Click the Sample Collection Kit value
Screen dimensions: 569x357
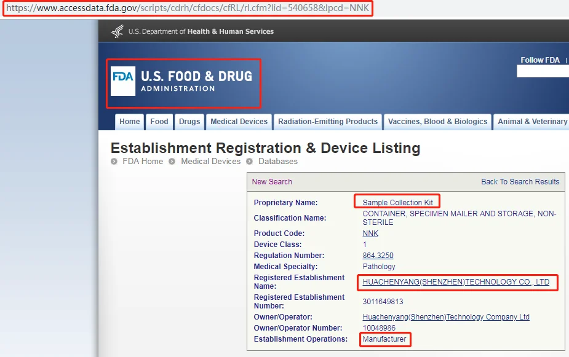click(x=398, y=203)
